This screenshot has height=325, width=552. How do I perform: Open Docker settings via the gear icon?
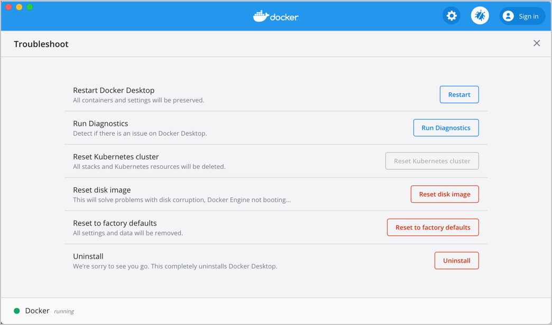coord(451,15)
